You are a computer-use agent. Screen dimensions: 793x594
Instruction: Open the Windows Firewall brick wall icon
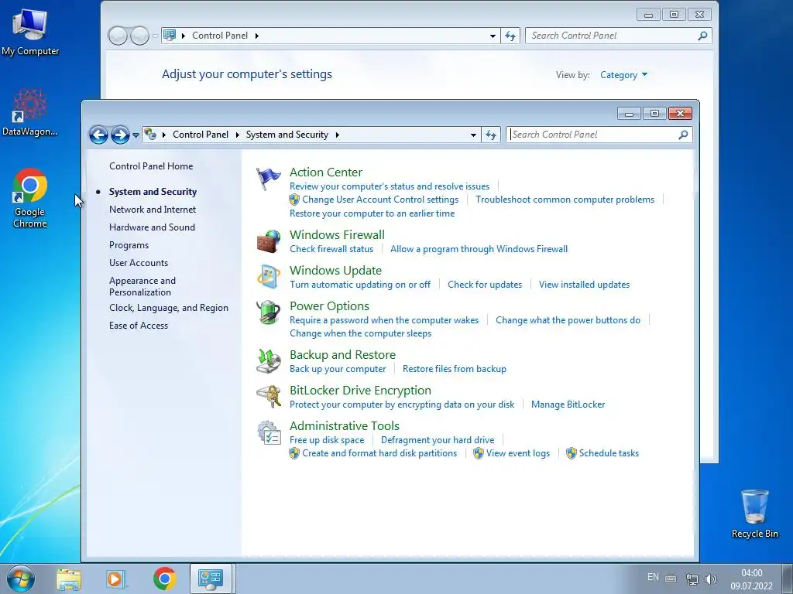click(x=268, y=241)
